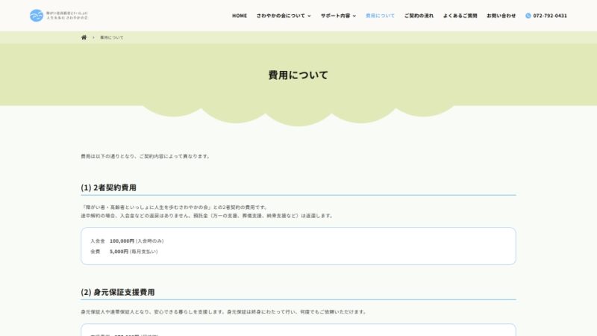Click the Sawayaka no Kai site logo
Image resolution: width=597 pixels, height=336 pixels.
tap(59, 16)
